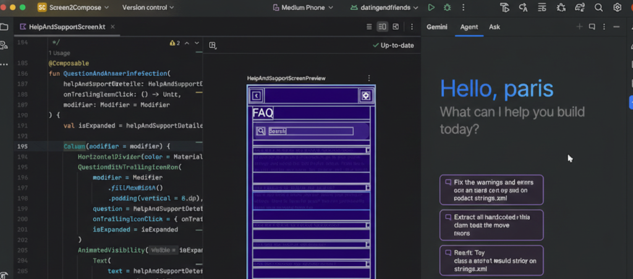Screen dimensions: 633x279
Task: Click the '1 Usage' inlay hint
Action: pos(59,53)
